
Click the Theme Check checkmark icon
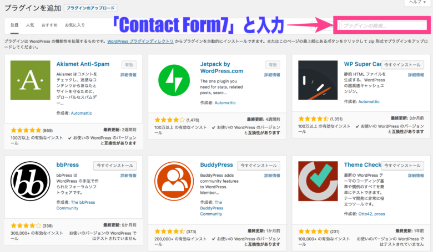[x=318, y=181]
